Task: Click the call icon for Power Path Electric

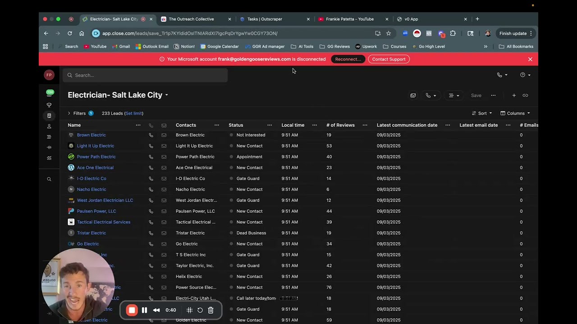Action: click(151, 157)
